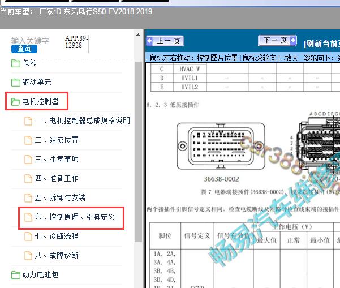The width and height of the screenshot is (340, 288).
Task: Open the 保养 folder
Action: (29, 63)
